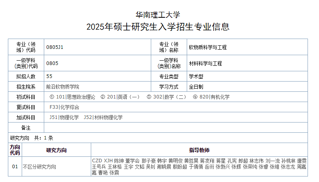Viewport: 319px width, 182px height.
Task: Open additional subject J52|材料物理化学
Action: [103, 117]
